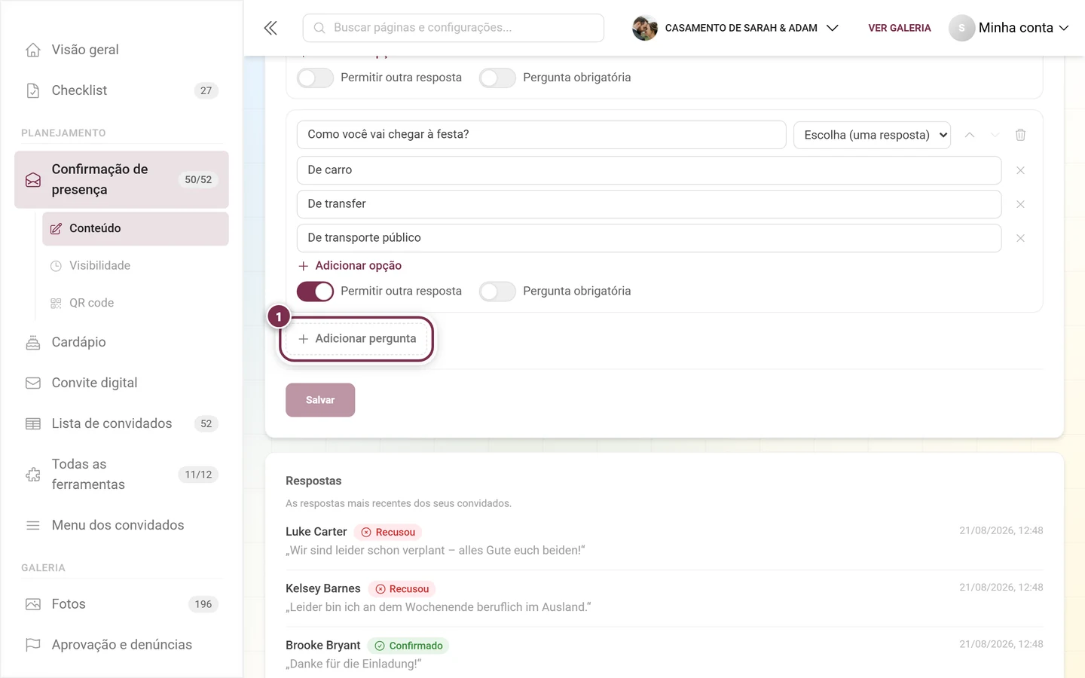Viewport: 1085px width, 678px height.
Task: Edit the "De transporte público" option field
Action: coord(649,238)
